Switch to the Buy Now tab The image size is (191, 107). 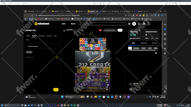49,36
